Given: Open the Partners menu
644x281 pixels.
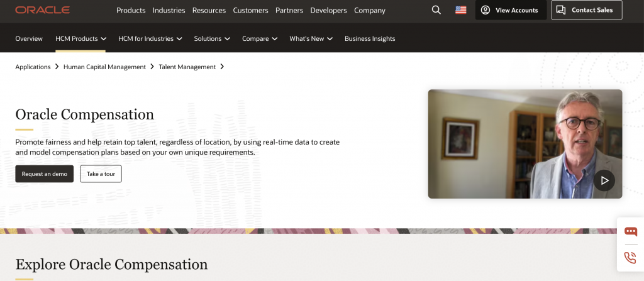Looking at the screenshot, I should [x=289, y=11].
